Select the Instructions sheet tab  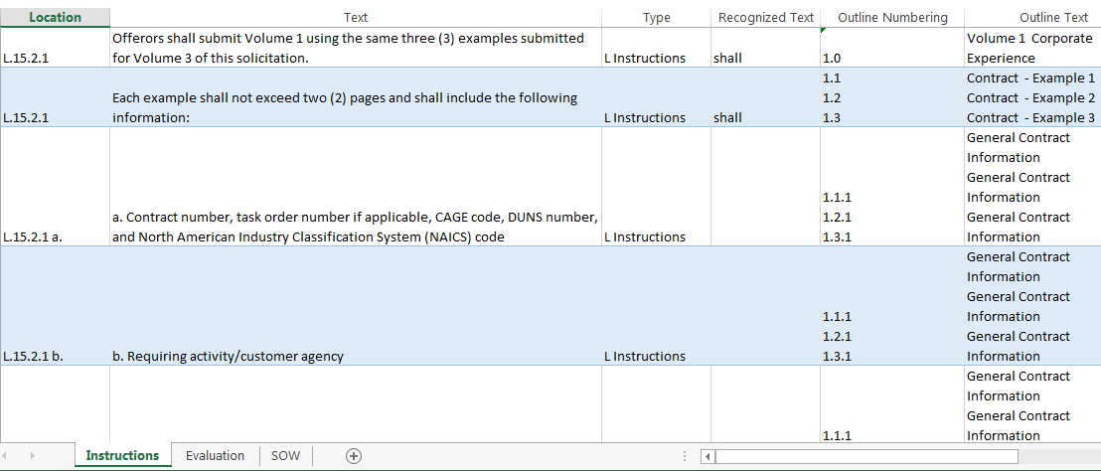[x=122, y=455]
